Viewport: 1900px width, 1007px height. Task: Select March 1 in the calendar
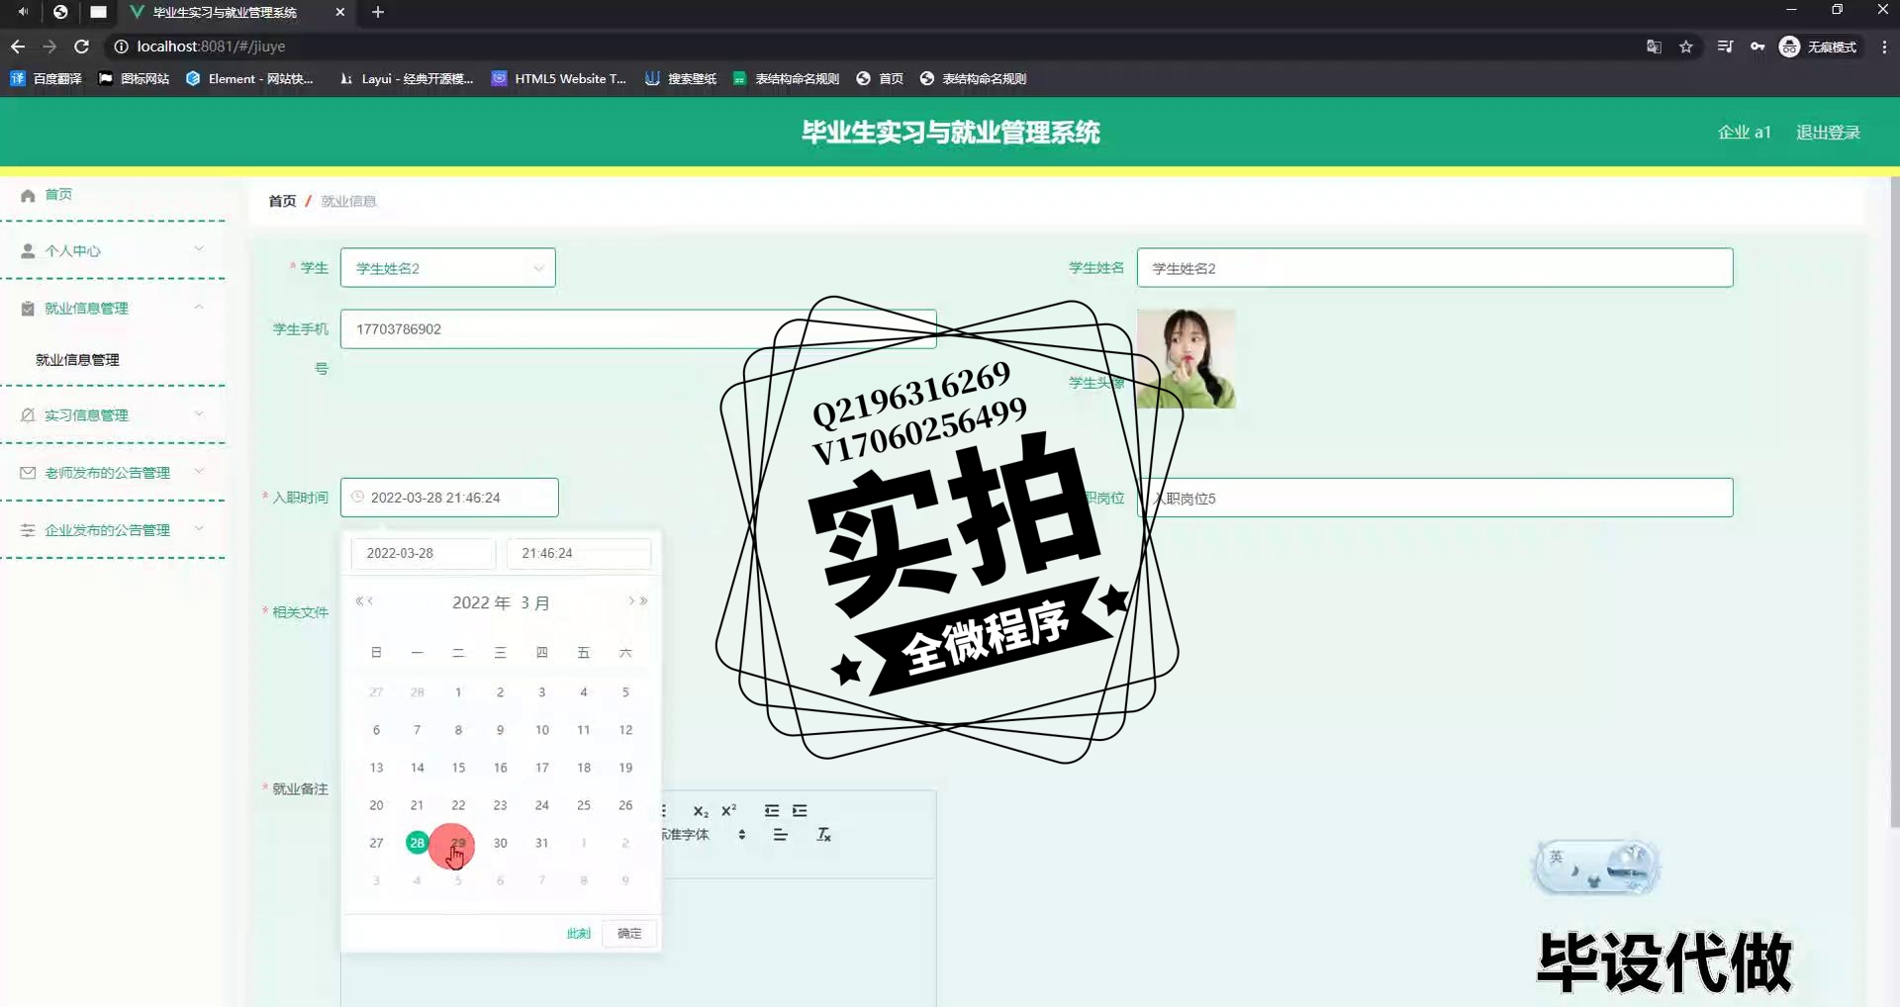coord(458,692)
